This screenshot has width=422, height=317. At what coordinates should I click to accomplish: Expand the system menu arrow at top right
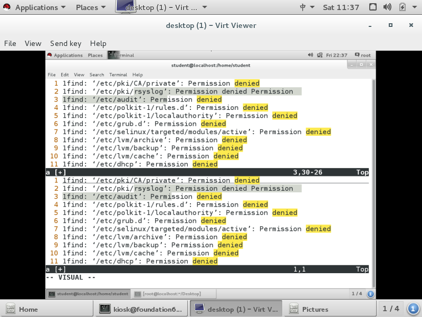[x=415, y=7]
